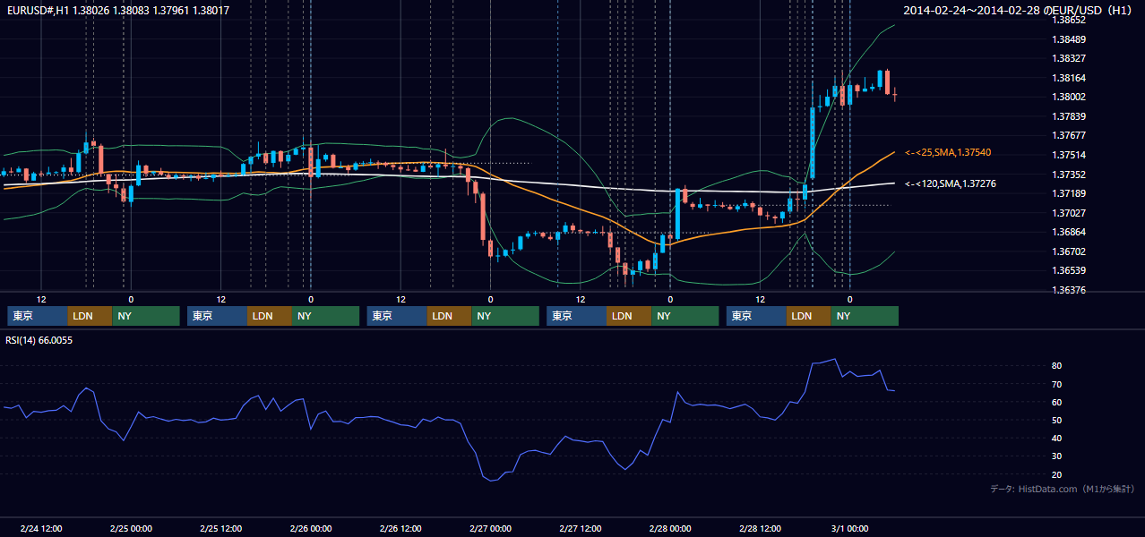This screenshot has width=1145, height=537.
Task: Click price axis label 1.38652
Action: click(x=1068, y=20)
